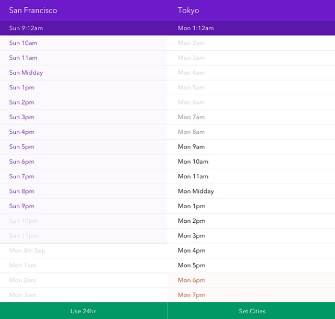Screen dimensions: 335x319
Task: Select the orange Mon 7pm Tokyo row
Action: (251, 295)
